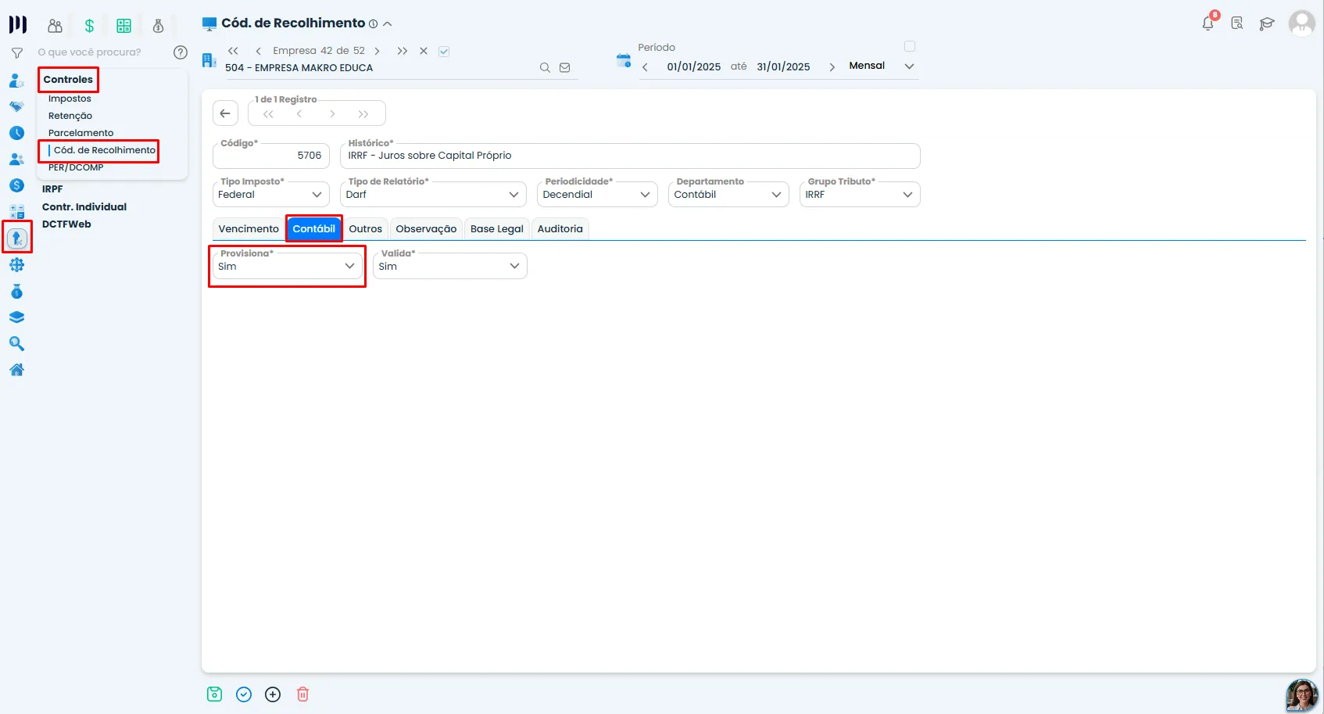Screen dimensions: 1324x714
Task: Open the Tipo Imposto dropdown
Action: 270,195
